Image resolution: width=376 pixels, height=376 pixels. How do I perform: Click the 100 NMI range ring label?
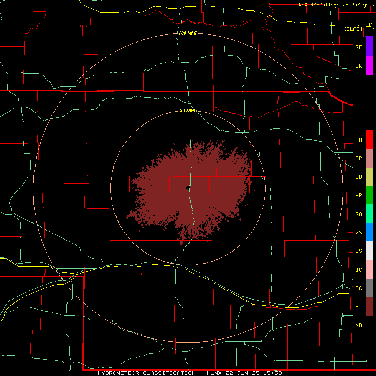click(x=188, y=33)
